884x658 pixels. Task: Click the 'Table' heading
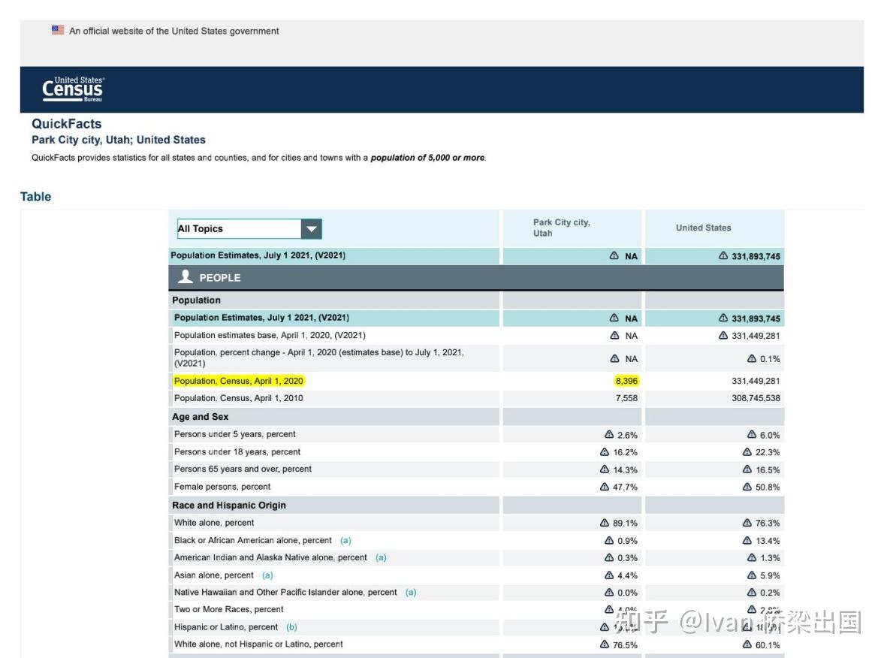(x=35, y=197)
